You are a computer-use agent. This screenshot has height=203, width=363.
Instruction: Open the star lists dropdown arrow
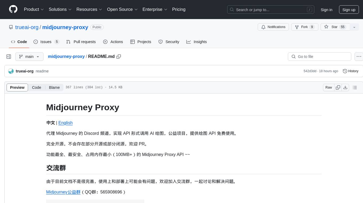[x=354, y=27]
